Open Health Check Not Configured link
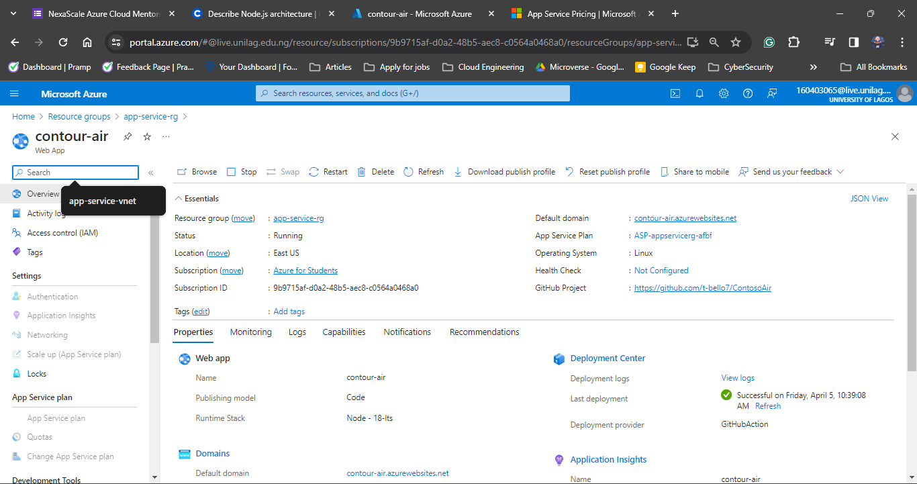Viewport: 917px width, 484px height. click(661, 271)
